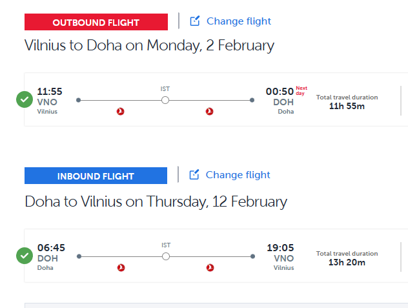408x308 pixels.
Task: Select the IST stopover circle on inbound route
Action: [166, 256]
